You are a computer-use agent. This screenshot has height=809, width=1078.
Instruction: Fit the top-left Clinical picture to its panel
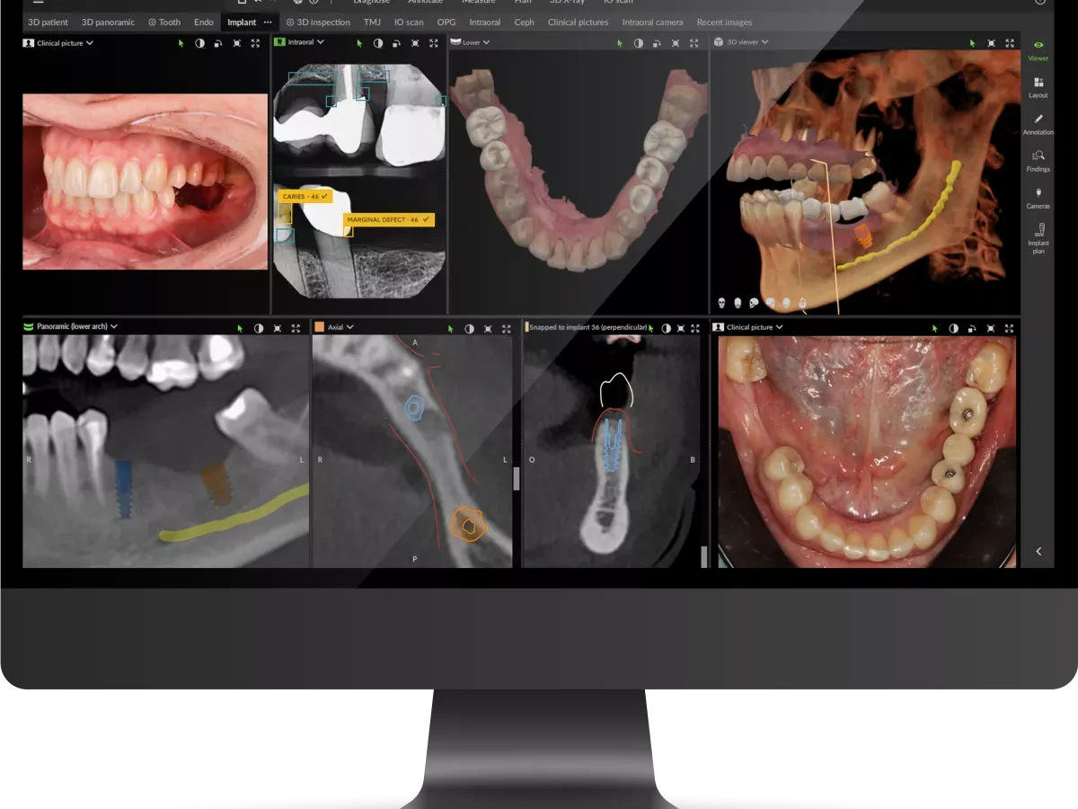pyautogui.click(x=237, y=42)
